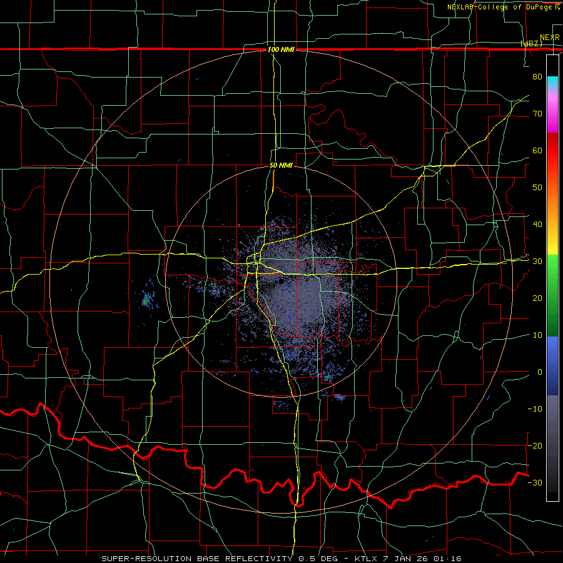
Task: Select the 50 NMI range ring label
Action: tap(281, 166)
